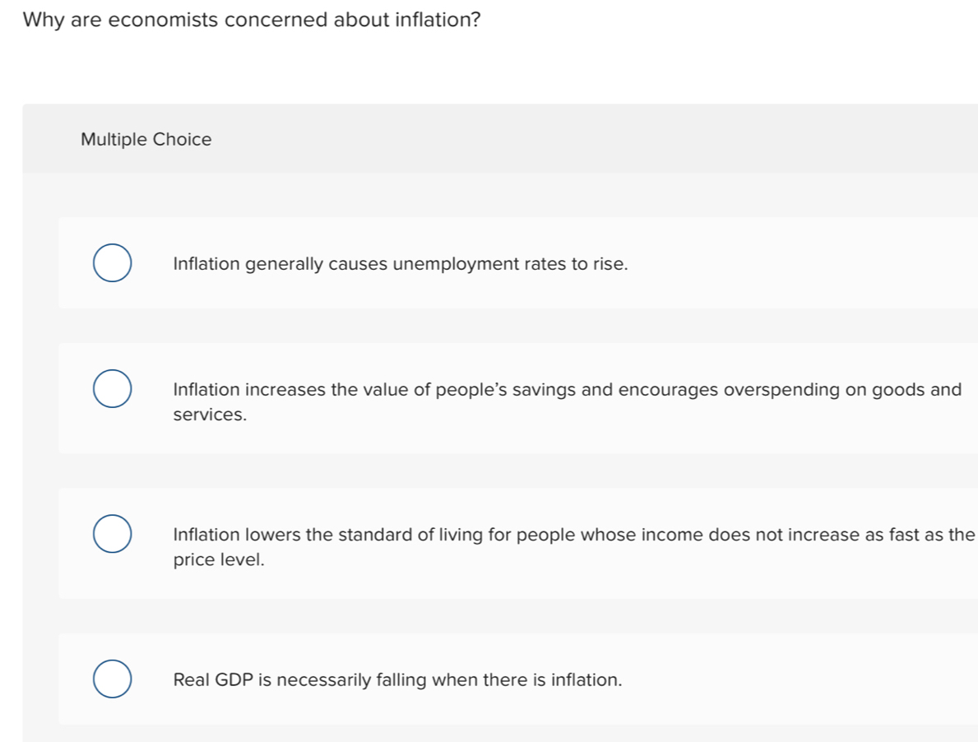Choose the radio button for people's savings answer
This screenshot has height=742, width=978.
pyautogui.click(x=110, y=389)
